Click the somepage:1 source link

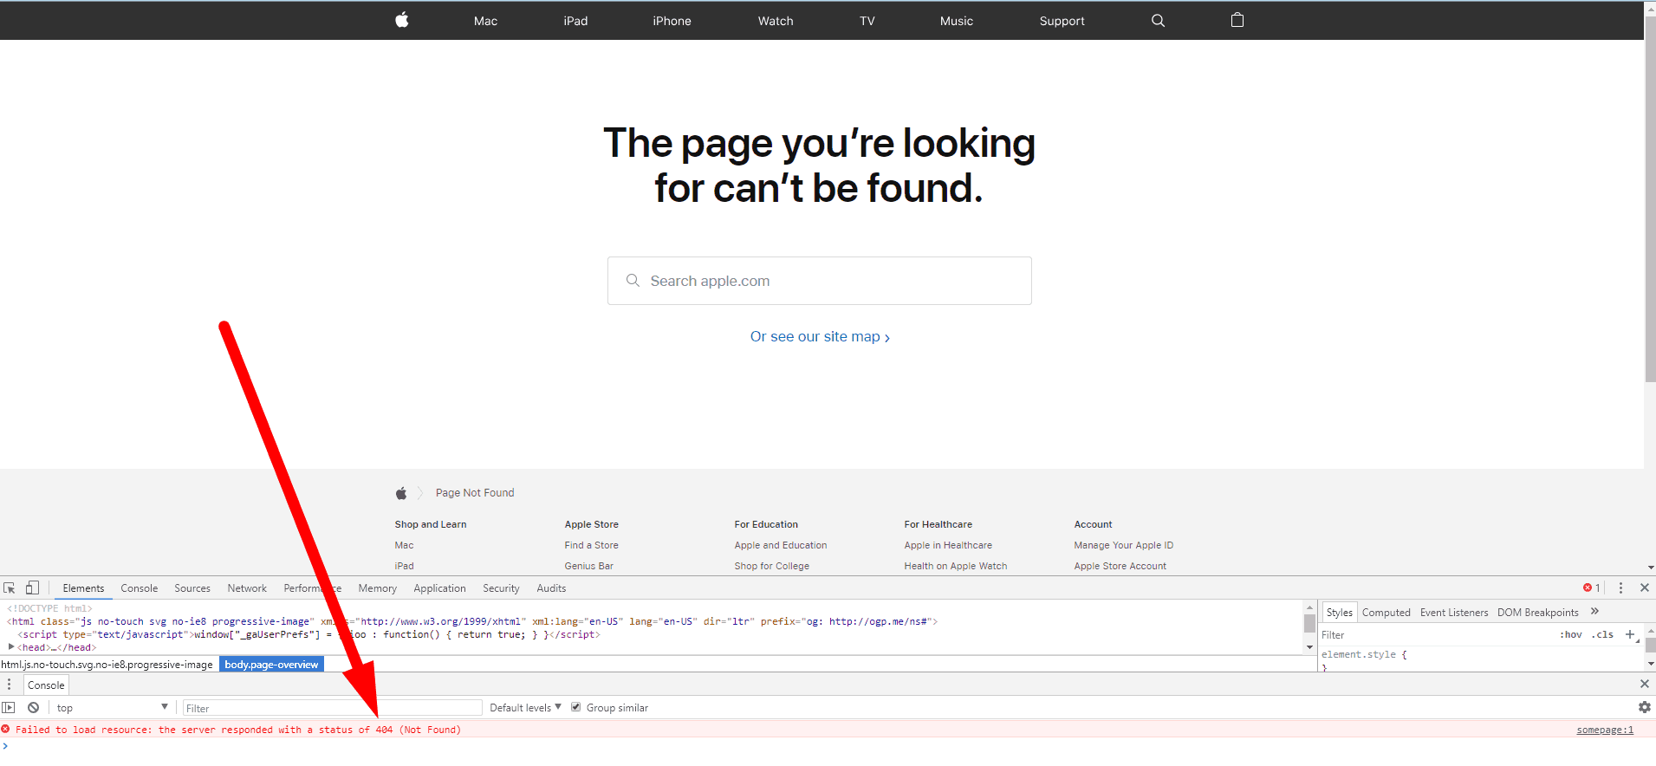point(1605,730)
